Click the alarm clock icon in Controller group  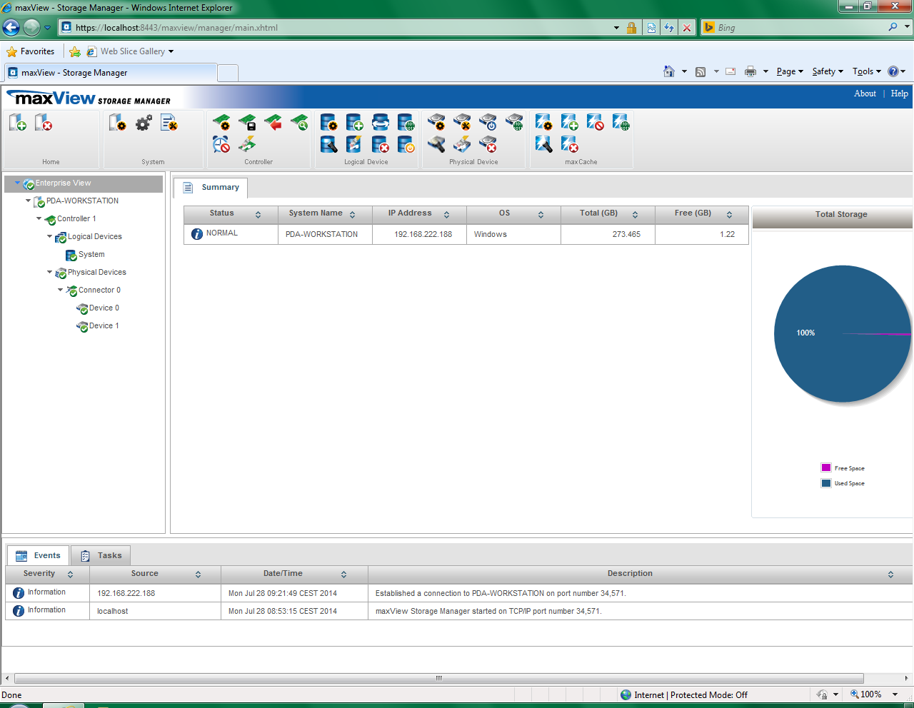coord(221,145)
